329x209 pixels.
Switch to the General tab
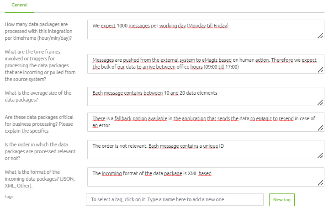pos(20,5)
